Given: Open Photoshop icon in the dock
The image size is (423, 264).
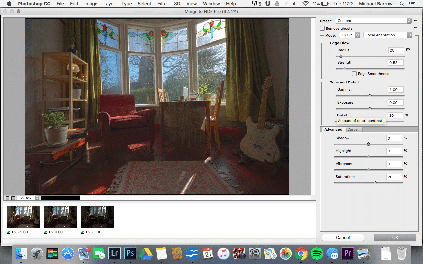Looking at the screenshot, I should (130, 253).
